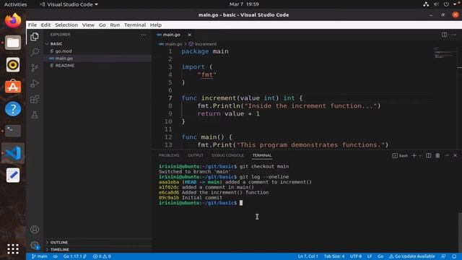Switch to the PROBLEMS panel tab

[x=169, y=155]
